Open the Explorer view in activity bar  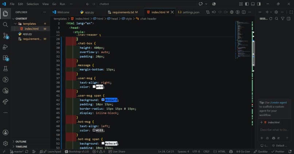tap(5, 13)
